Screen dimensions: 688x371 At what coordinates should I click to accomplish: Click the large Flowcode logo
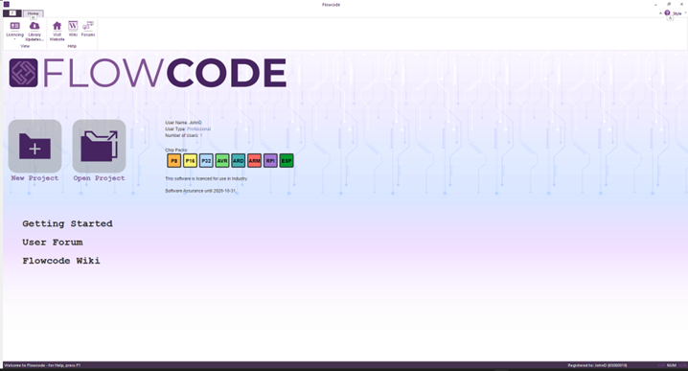tap(148, 73)
